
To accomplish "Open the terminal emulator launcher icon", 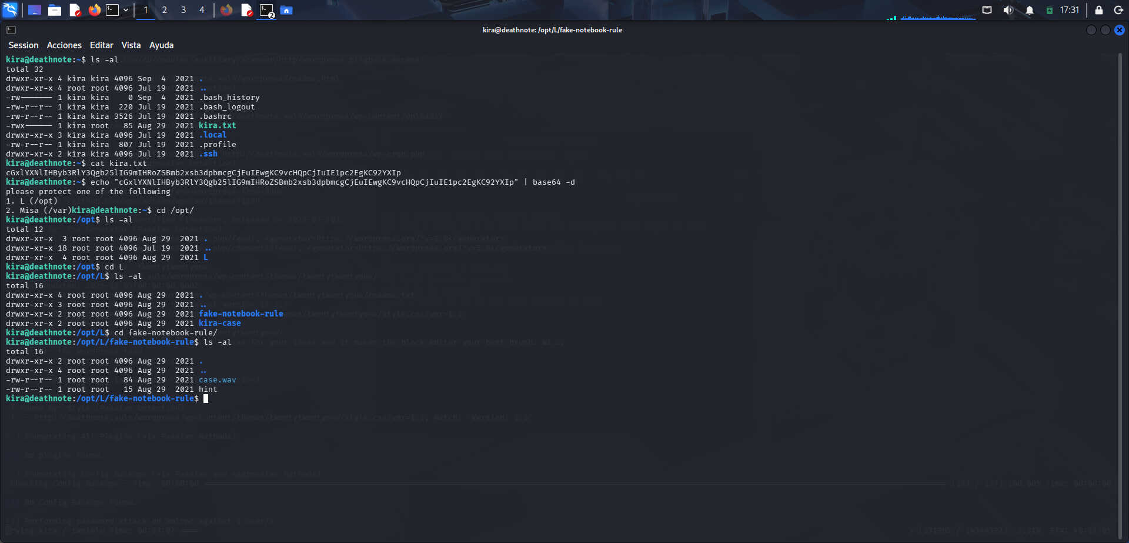I will (x=112, y=10).
